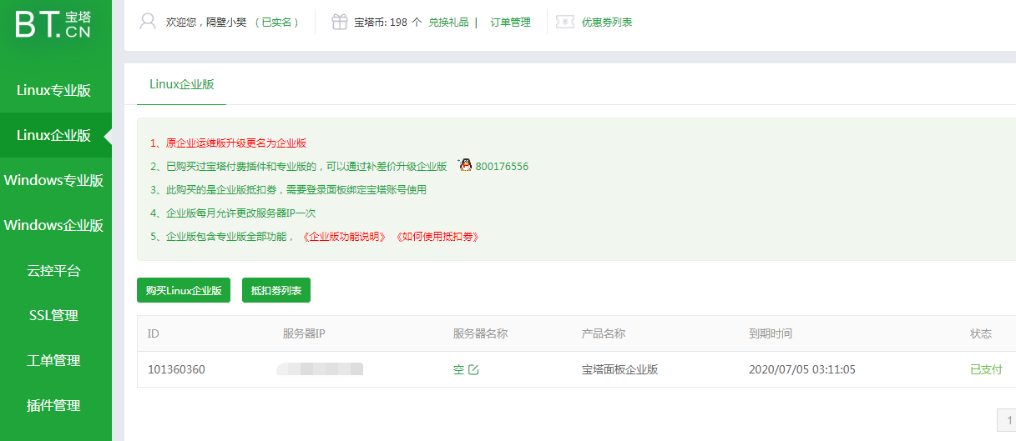
Task: Select Windows专业版 in sidebar
Action: pyautogui.click(x=53, y=180)
